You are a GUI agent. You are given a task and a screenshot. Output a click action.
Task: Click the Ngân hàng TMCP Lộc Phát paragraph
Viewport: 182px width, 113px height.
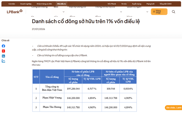(x=91, y=63)
